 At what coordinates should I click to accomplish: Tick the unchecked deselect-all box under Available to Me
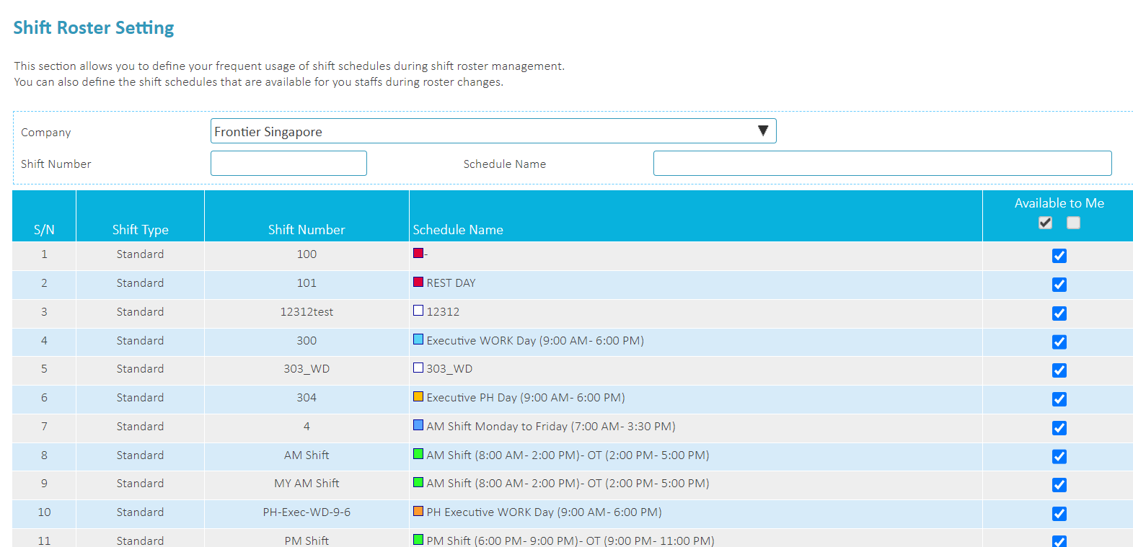(x=1073, y=223)
